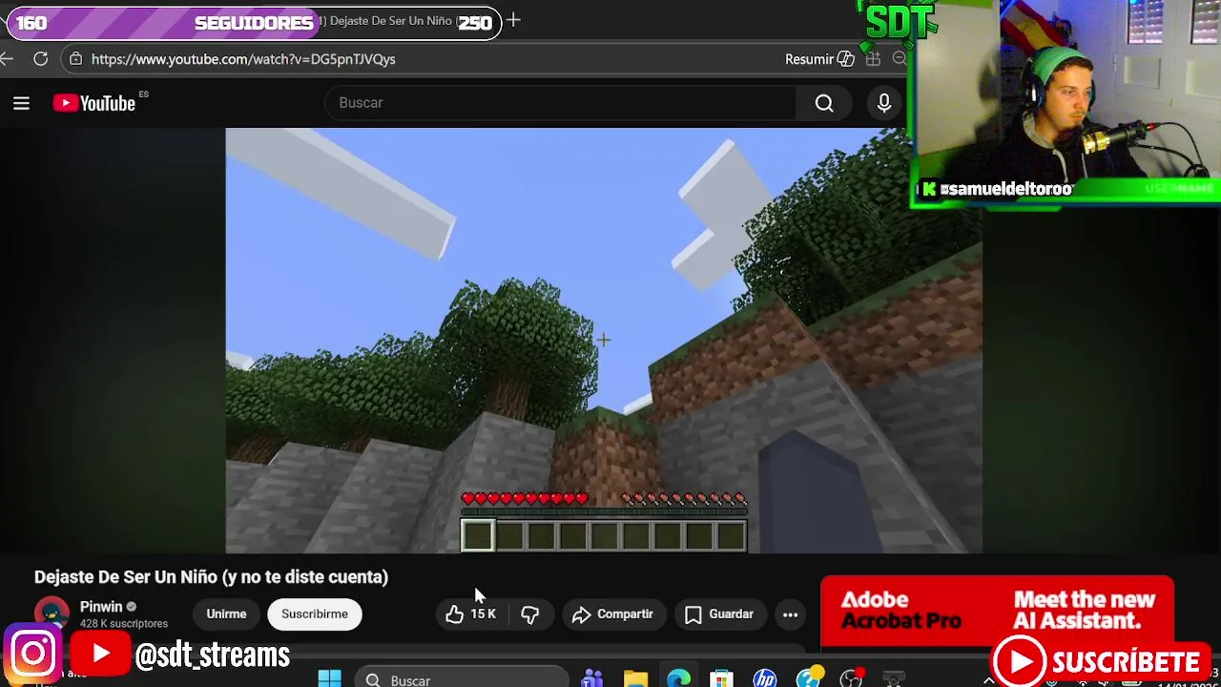The image size is (1221, 687).
Task: Open the Windows Start menu
Action: pyautogui.click(x=330, y=679)
